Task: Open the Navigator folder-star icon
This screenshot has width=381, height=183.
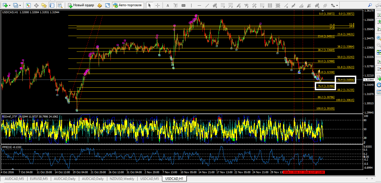Action: coord(44,5)
